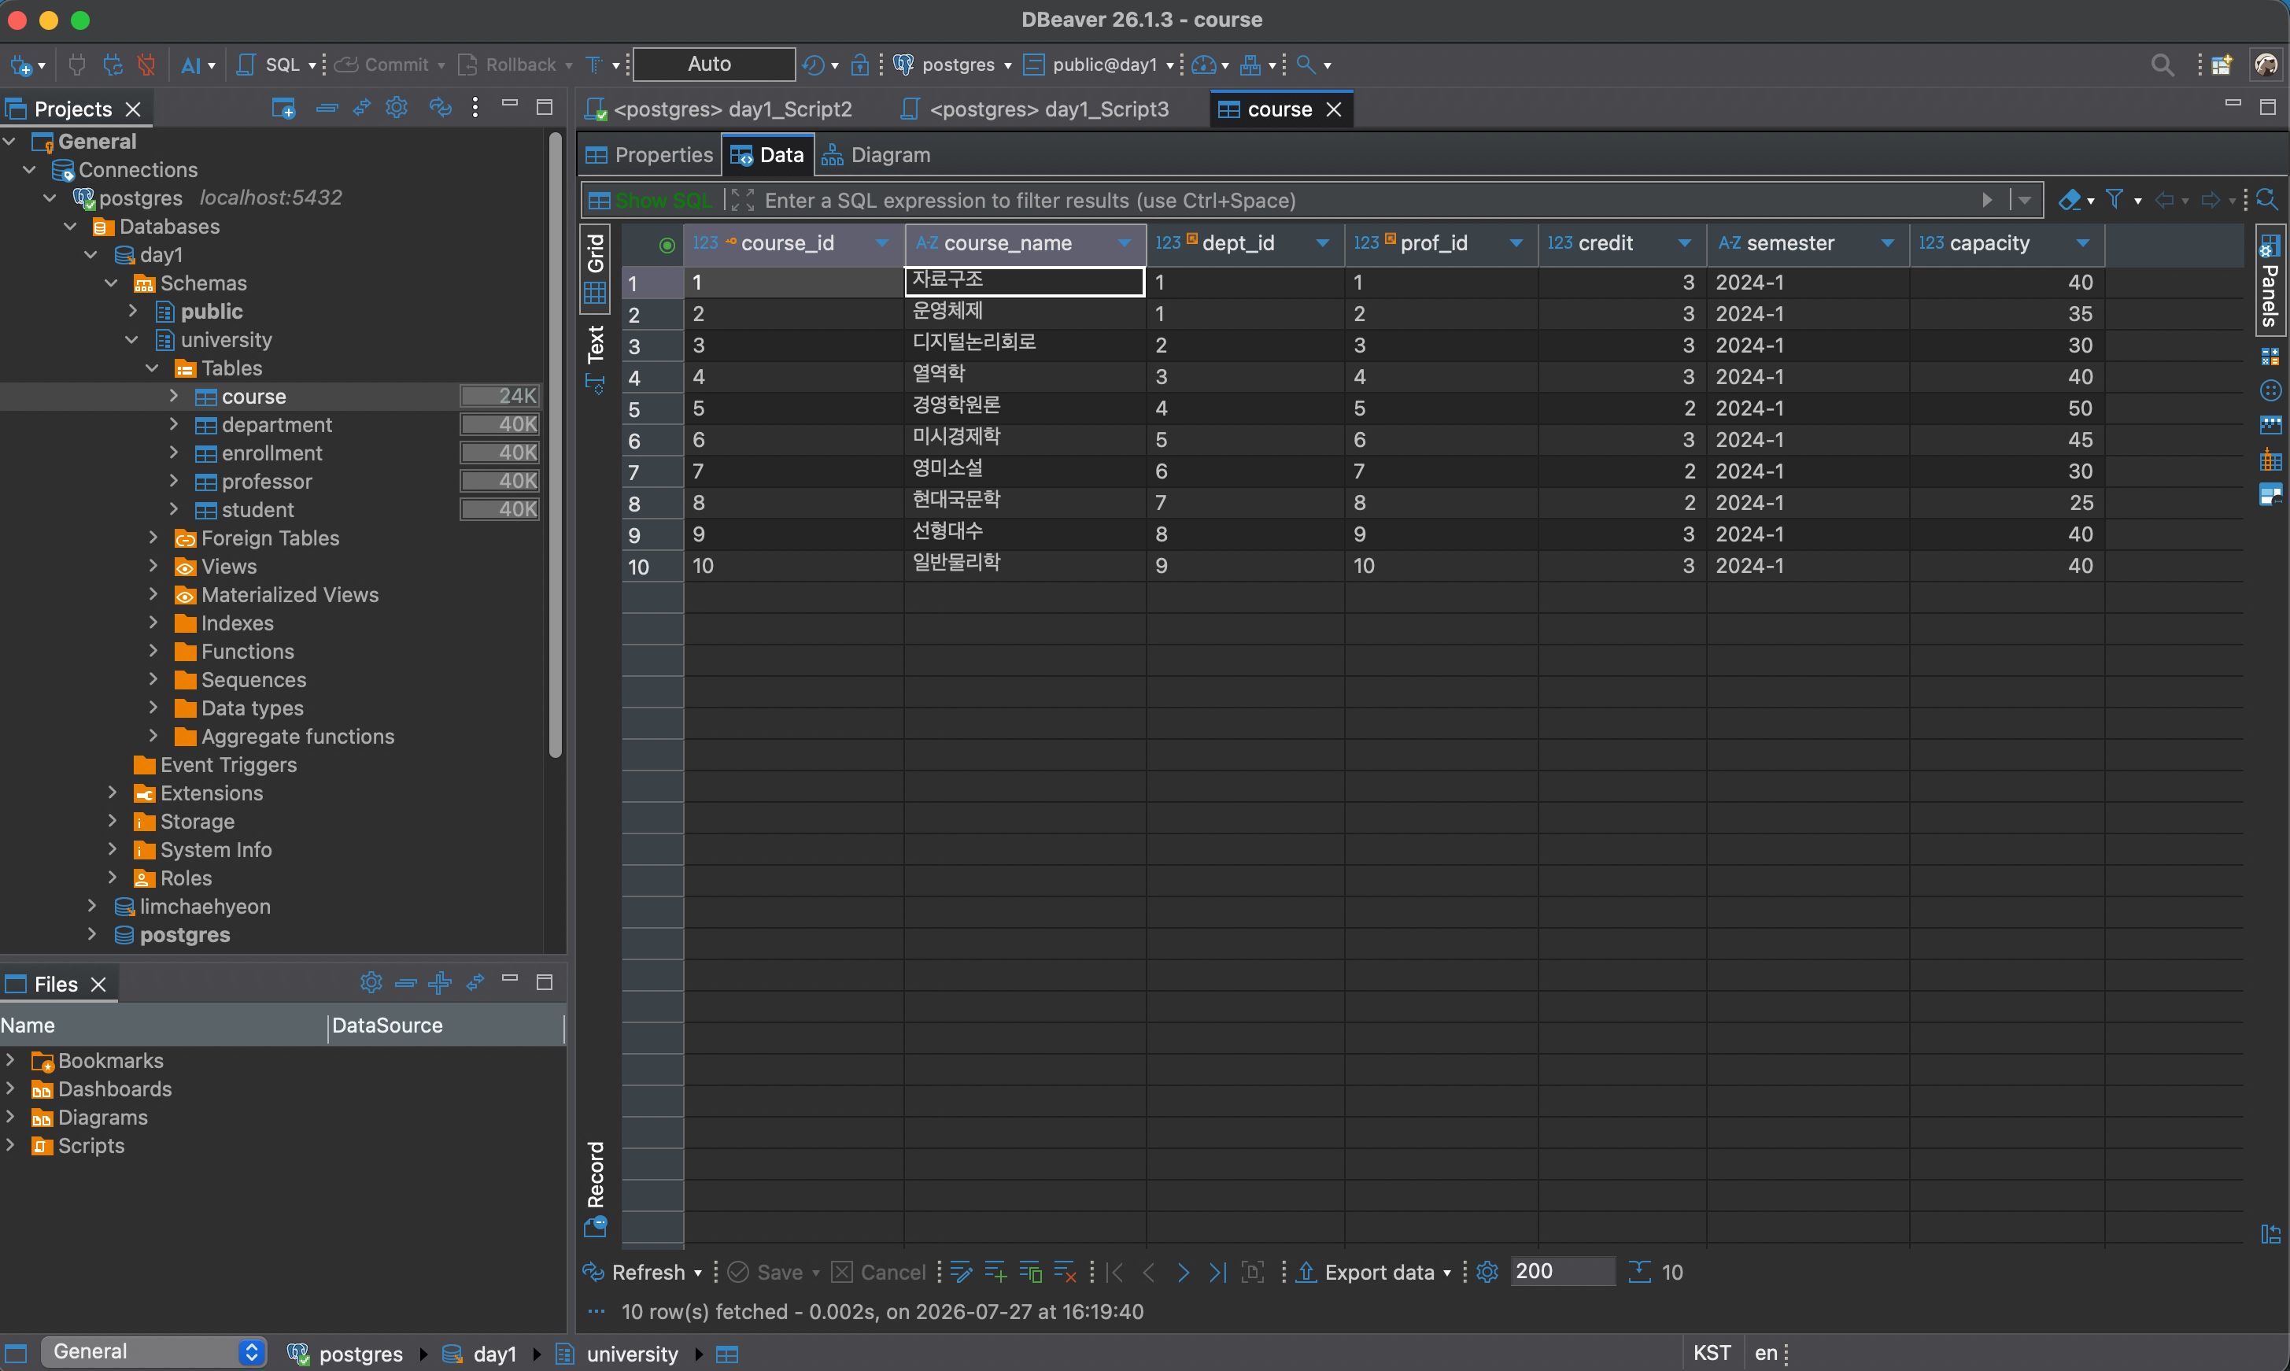Screen dimensions: 2290x1371
Task: Switch to the day1_Script3 editor tab
Action: coord(1036,109)
